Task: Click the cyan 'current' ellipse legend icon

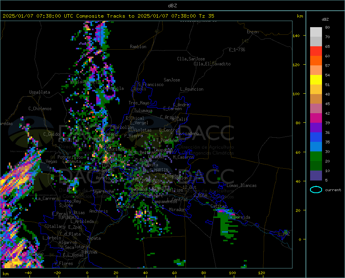Action: pyautogui.click(x=316, y=190)
